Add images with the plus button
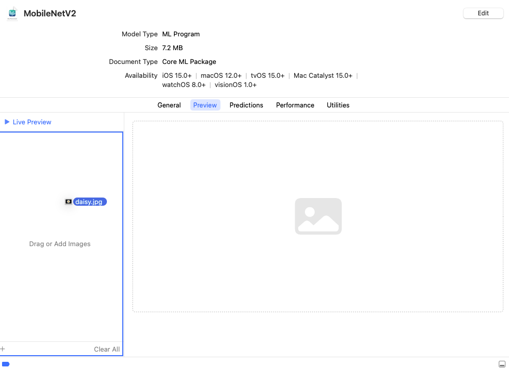 click(x=3, y=349)
